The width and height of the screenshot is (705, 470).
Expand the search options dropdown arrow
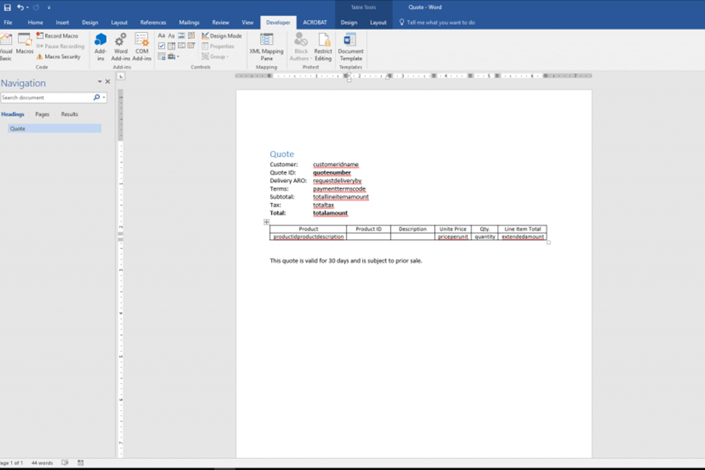[x=104, y=98]
